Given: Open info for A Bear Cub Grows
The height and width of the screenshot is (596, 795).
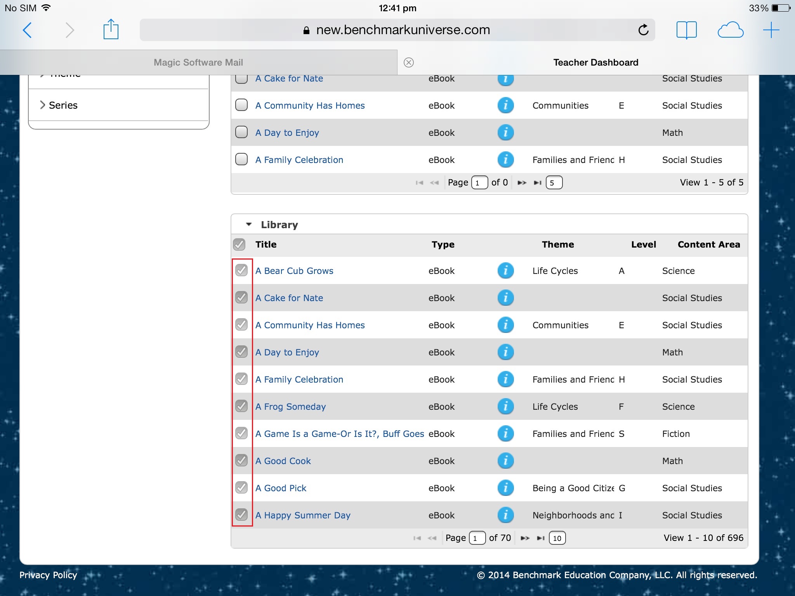Looking at the screenshot, I should (505, 270).
